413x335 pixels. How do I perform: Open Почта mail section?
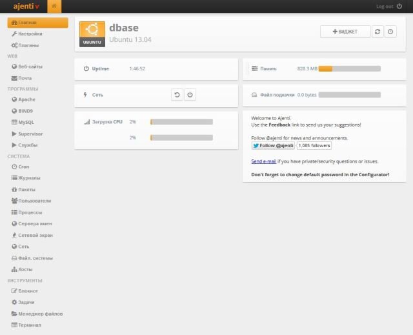pos(21,78)
